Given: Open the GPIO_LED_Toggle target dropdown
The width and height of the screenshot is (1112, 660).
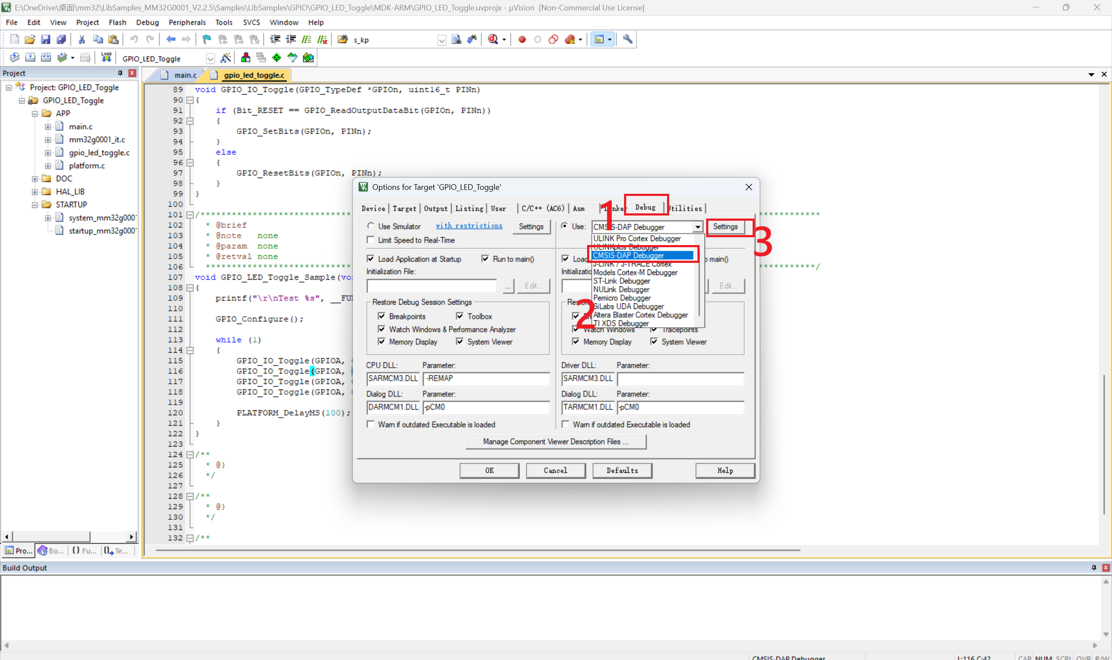Looking at the screenshot, I should coord(210,59).
